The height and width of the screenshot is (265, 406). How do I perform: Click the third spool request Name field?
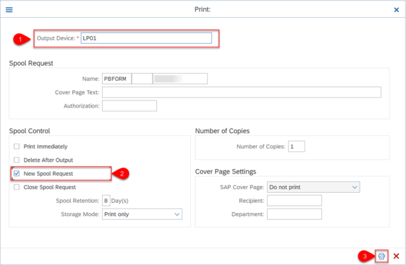(x=179, y=79)
